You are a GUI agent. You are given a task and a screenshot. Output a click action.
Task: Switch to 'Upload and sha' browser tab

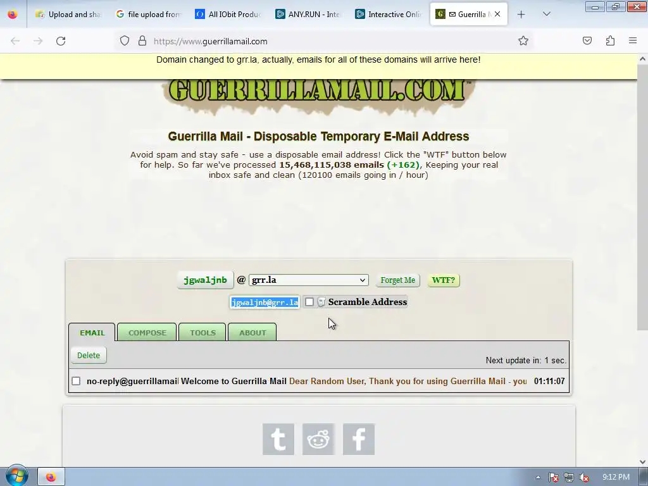[x=68, y=15]
